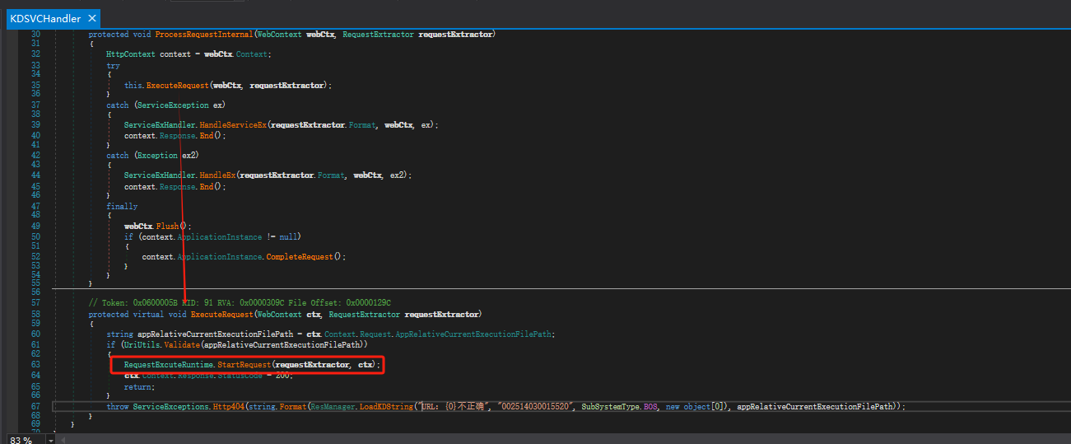1071x444 pixels.
Task: Click HttpContext type on line 32
Action: tap(131, 54)
